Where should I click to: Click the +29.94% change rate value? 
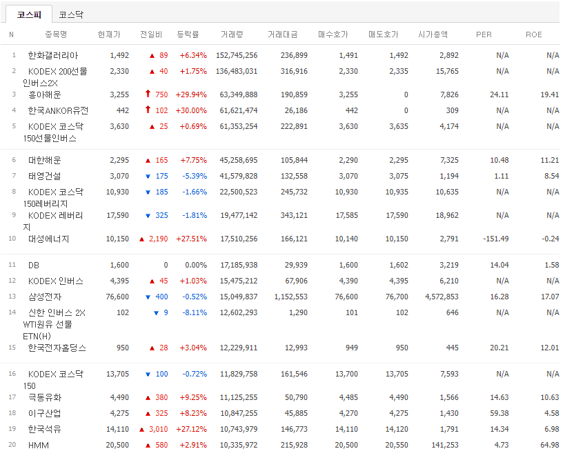(x=191, y=94)
